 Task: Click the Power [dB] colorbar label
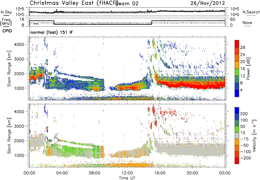coord(248,69)
